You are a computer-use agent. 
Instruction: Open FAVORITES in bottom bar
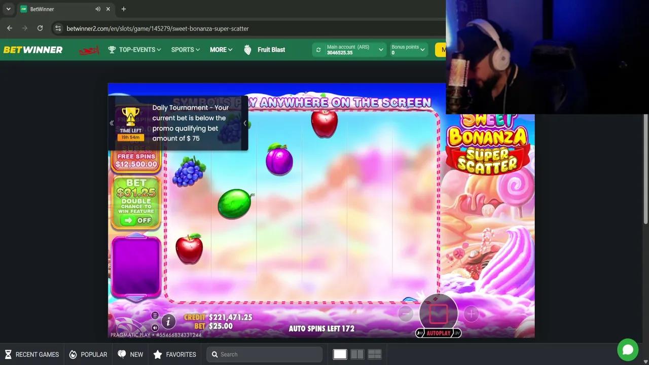pyautogui.click(x=174, y=354)
